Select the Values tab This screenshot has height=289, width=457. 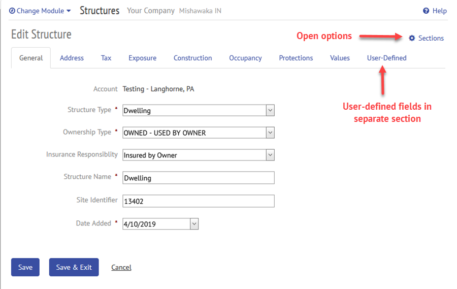[x=340, y=58]
